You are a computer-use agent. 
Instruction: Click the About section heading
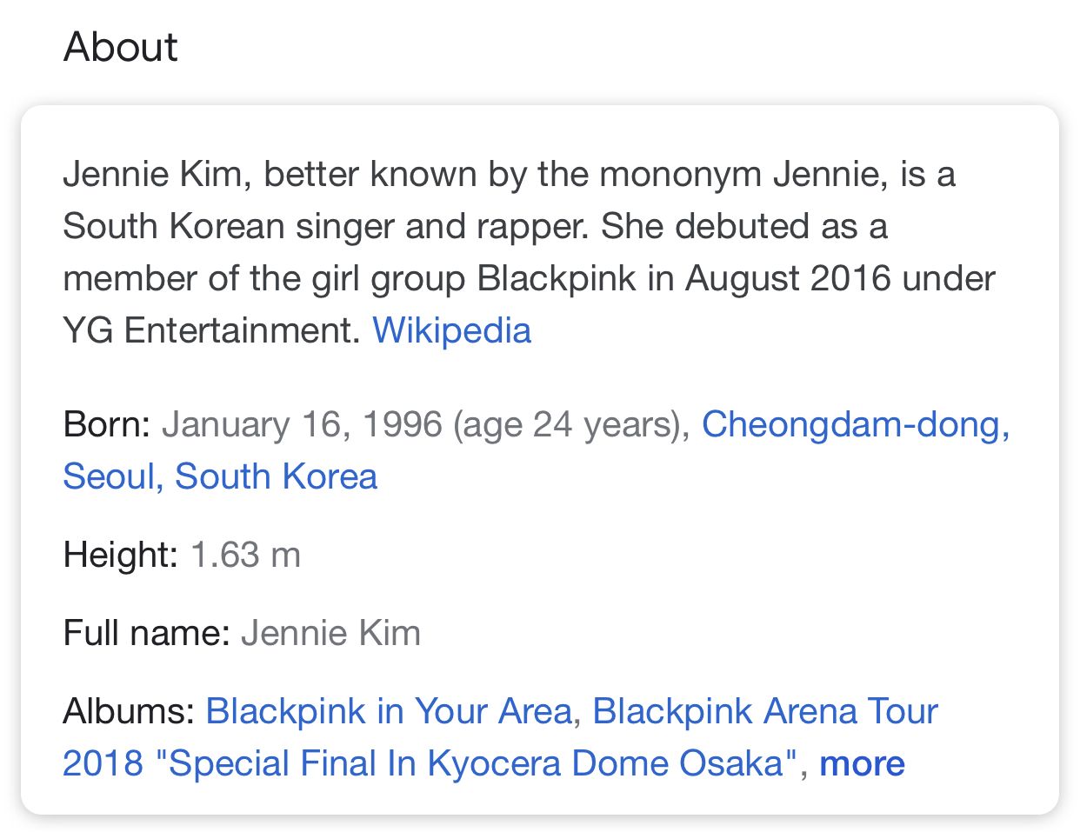pyautogui.click(x=120, y=47)
